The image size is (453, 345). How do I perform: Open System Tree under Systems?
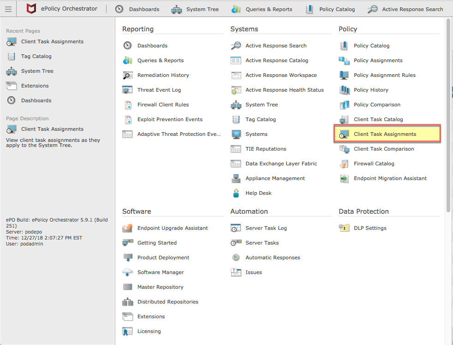pyautogui.click(x=262, y=105)
